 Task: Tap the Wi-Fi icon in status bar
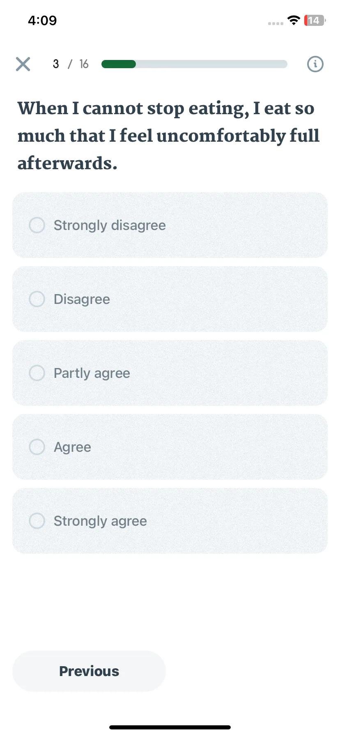294,20
